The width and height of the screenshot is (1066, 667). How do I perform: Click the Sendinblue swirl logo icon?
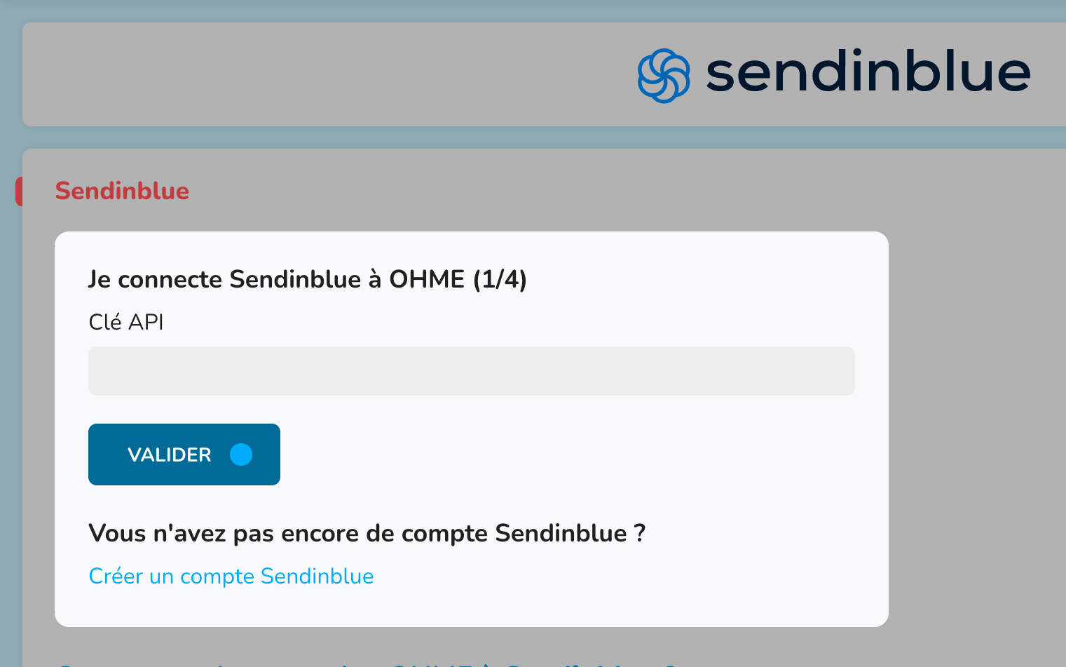pyautogui.click(x=663, y=75)
